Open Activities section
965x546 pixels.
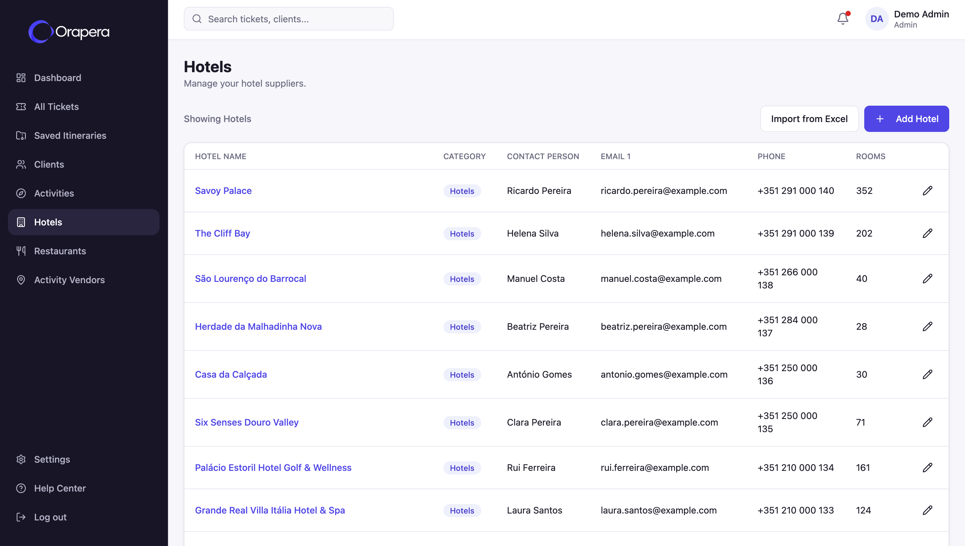click(84, 193)
